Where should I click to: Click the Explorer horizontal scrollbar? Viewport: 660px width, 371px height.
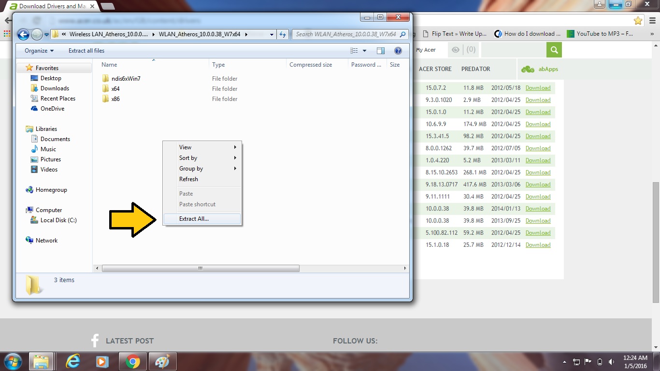[201, 268]
